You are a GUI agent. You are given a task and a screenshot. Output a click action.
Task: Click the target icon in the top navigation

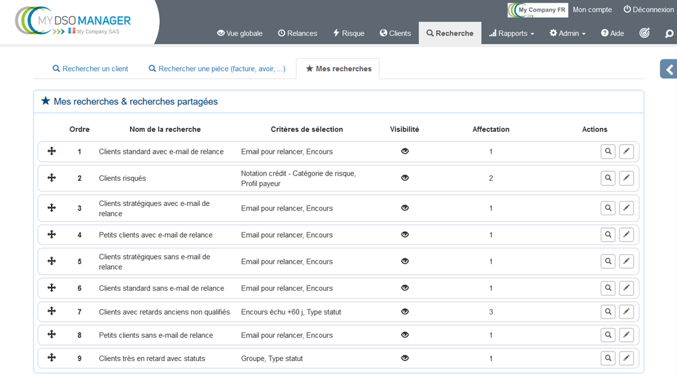[644, 33]
